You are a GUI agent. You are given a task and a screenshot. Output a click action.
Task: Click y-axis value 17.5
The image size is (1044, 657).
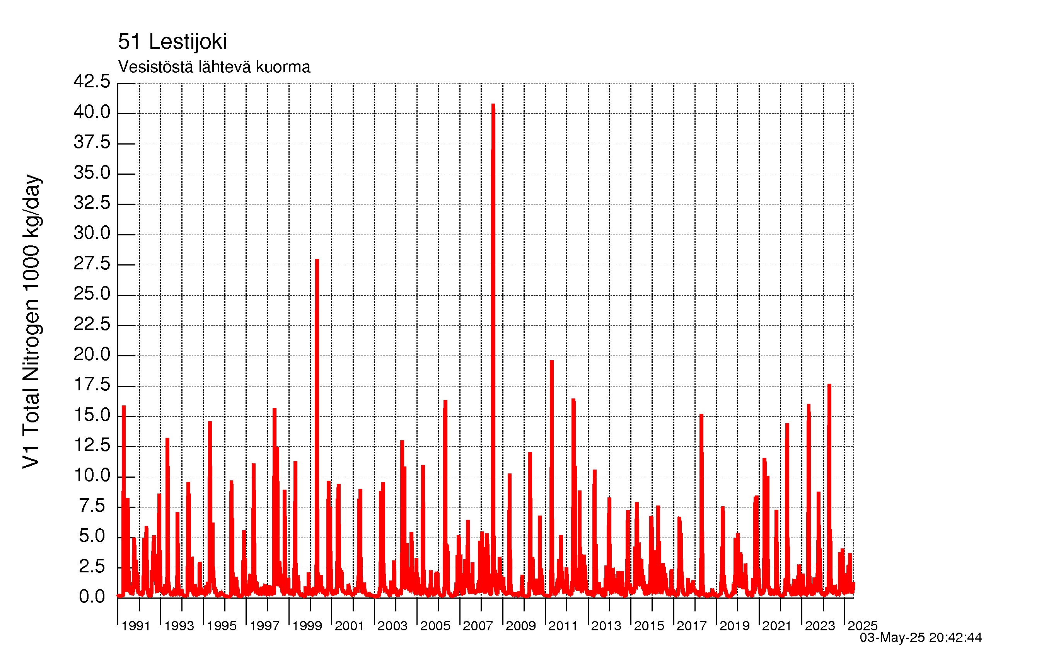[x=92, y=385]
